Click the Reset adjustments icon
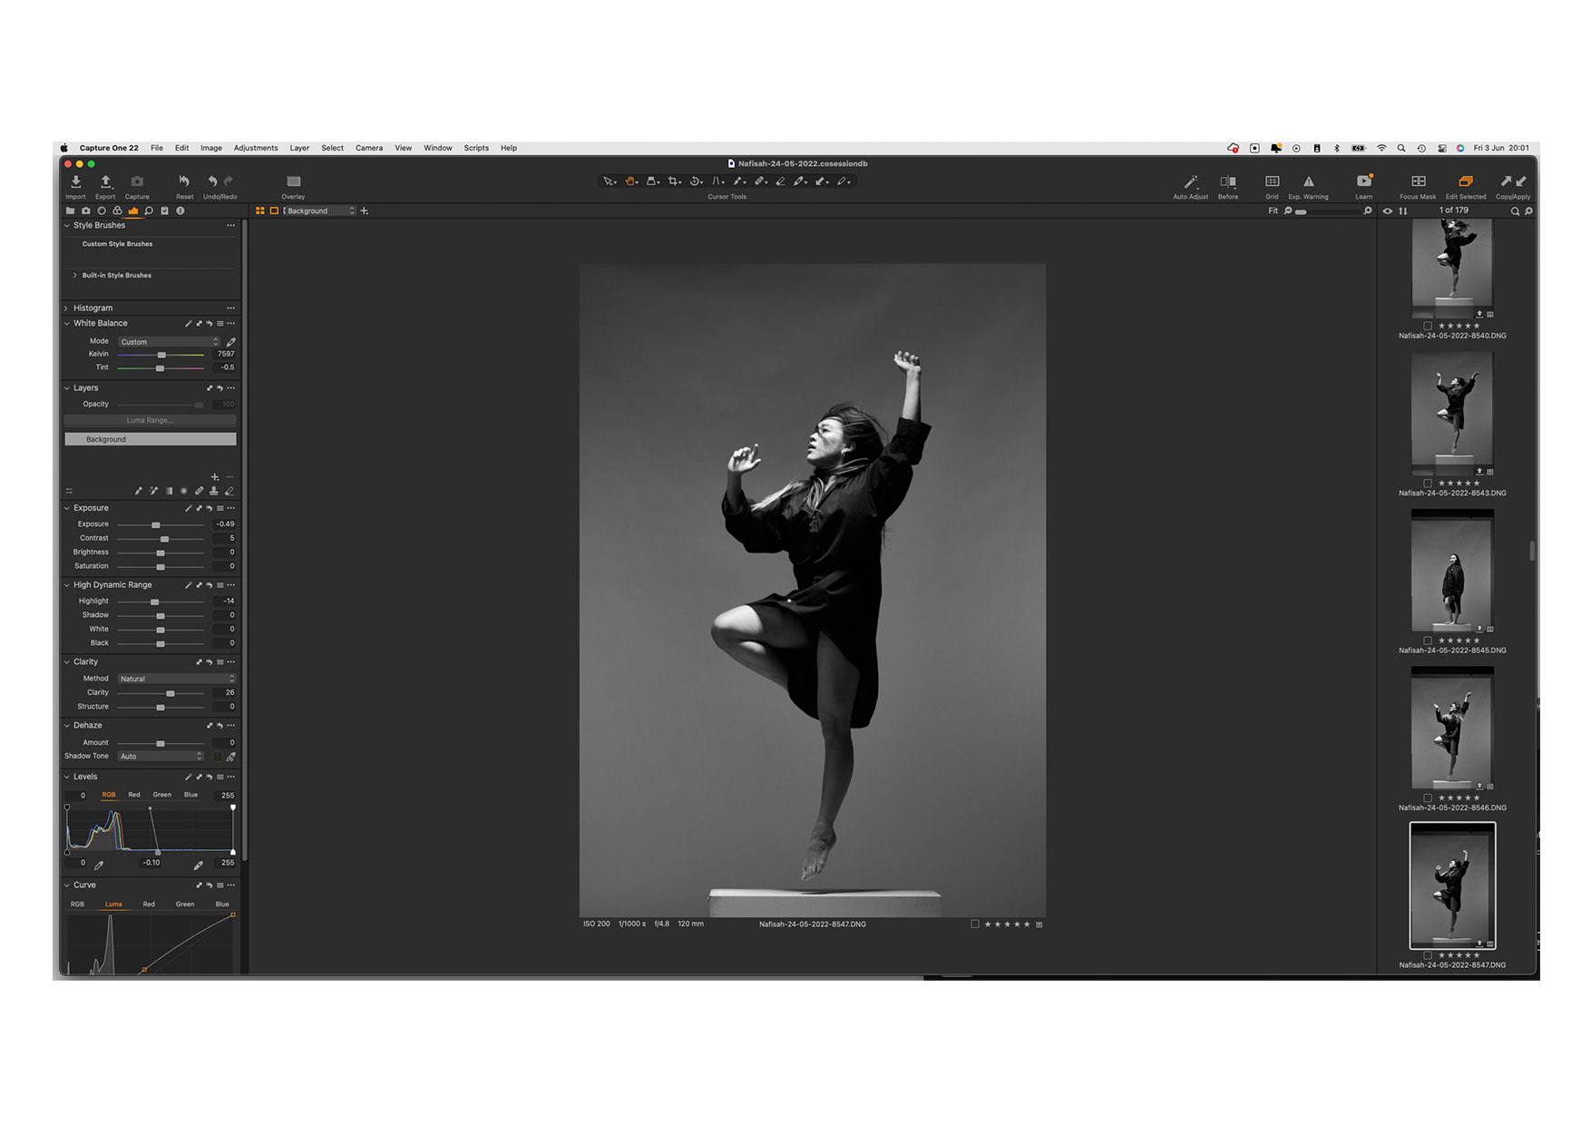1591x1125 pixels. pyautogui.click(x=184, y=181)
